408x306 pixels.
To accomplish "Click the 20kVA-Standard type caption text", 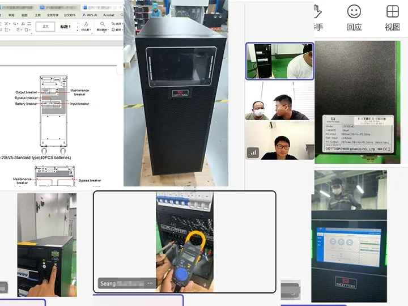I will click(36, 158).
